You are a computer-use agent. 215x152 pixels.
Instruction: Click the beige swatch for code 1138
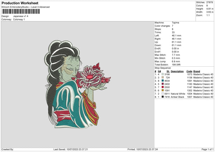163,77
